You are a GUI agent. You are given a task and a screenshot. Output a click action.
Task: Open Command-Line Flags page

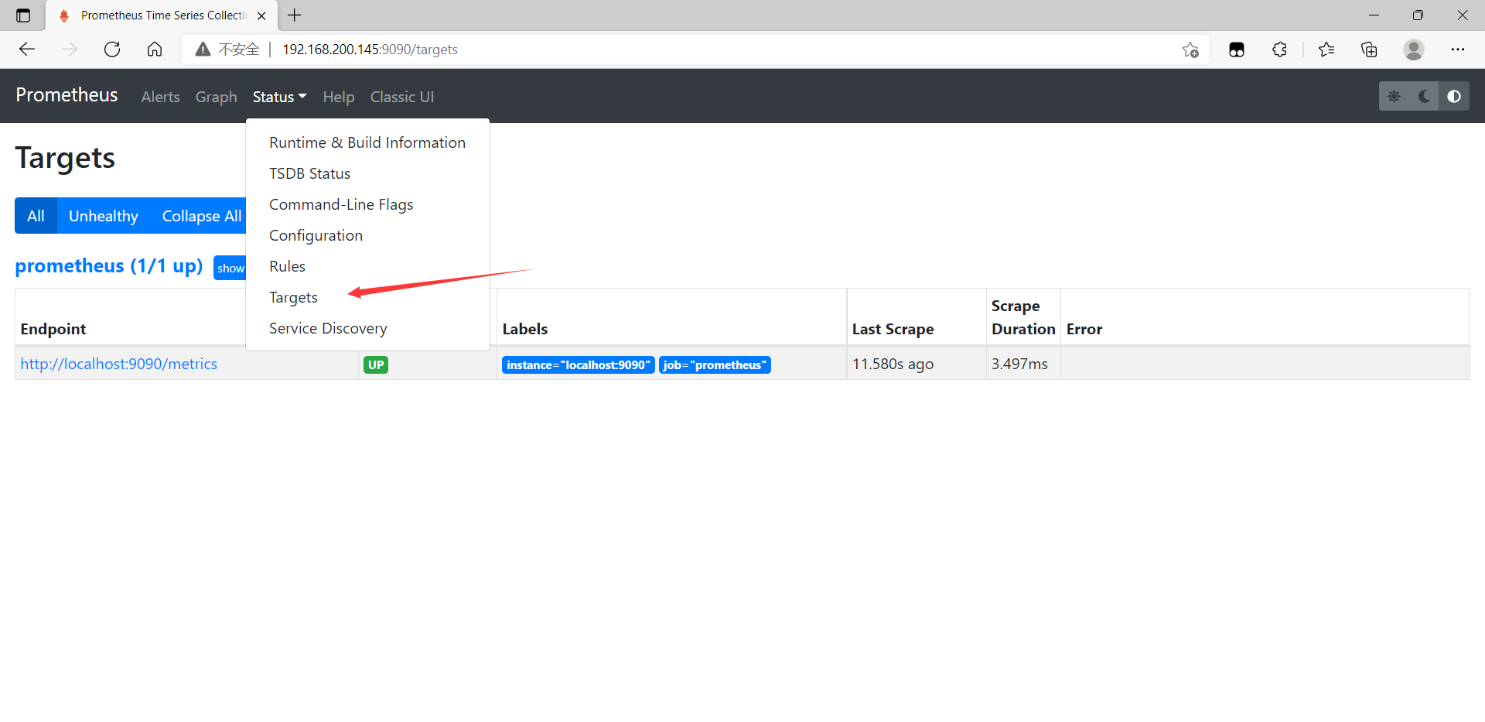click(x=367, y=204)
